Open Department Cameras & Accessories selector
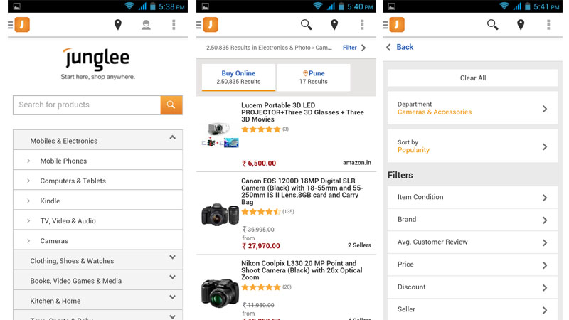The height and width of the screenshot is (320, 569). click(x=472, y=108)
